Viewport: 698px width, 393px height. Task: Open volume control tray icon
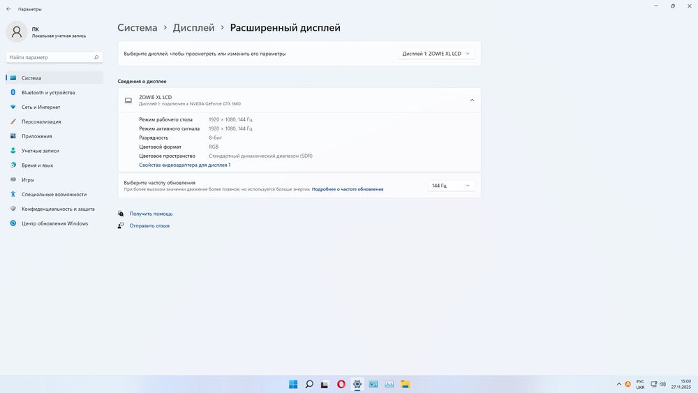coord(662,384)
